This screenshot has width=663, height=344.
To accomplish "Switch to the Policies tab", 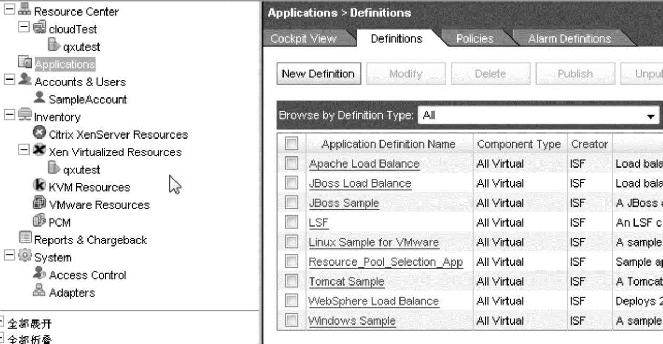I will coord(474,39).
